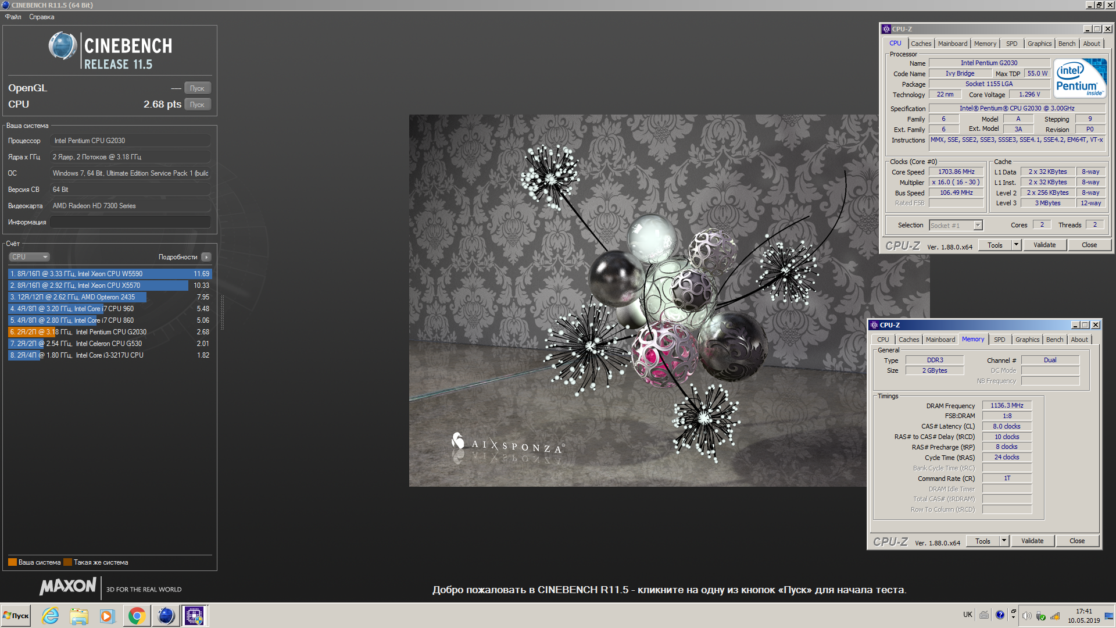This screenshot has width=1116, height=628.
Task: Open Mainboard tab in CPU-Z memory timings window
Action: (940, 340)
